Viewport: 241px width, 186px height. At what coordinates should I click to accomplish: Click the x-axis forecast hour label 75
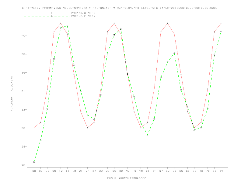pyautogui.click(x=201, y=171)
